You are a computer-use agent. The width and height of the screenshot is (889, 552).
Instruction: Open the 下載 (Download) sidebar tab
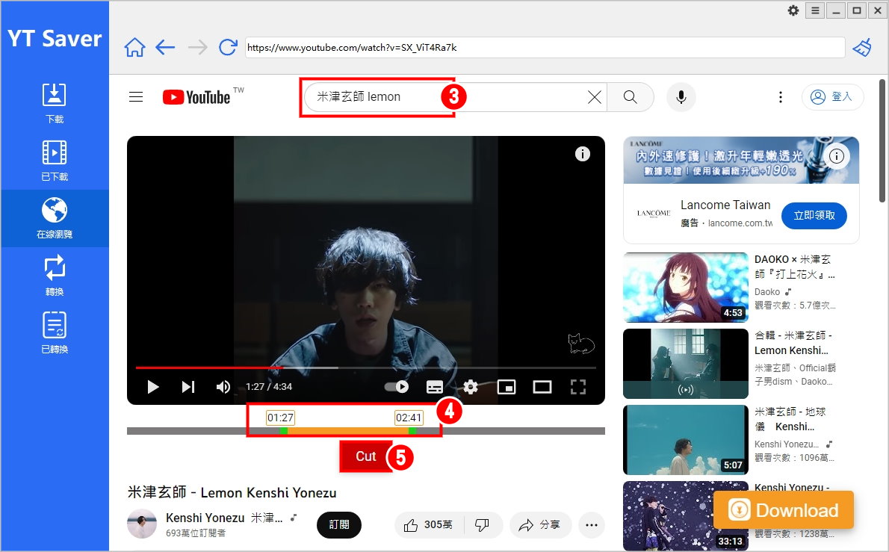(55, 103)
